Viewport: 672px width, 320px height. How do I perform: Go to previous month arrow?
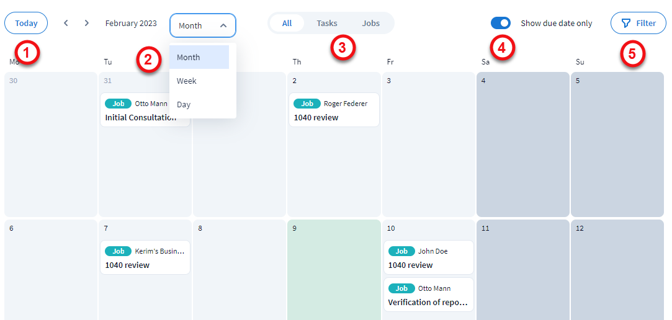[x=66, y=24]
